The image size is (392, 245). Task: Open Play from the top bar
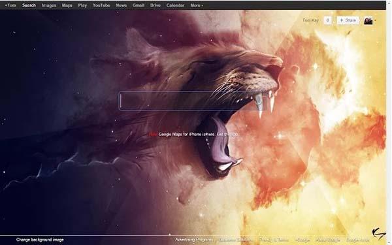(82, 5)
